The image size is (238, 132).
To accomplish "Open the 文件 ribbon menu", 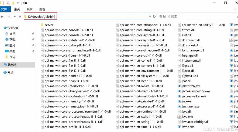I will 4,9.
